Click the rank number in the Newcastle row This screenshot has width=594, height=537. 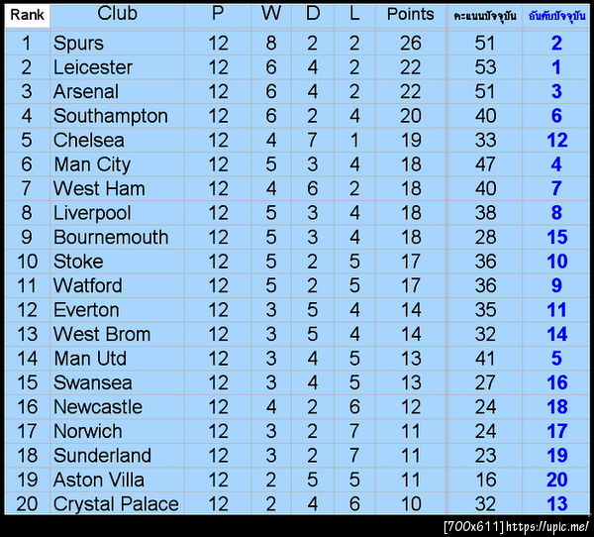(27, 406)
